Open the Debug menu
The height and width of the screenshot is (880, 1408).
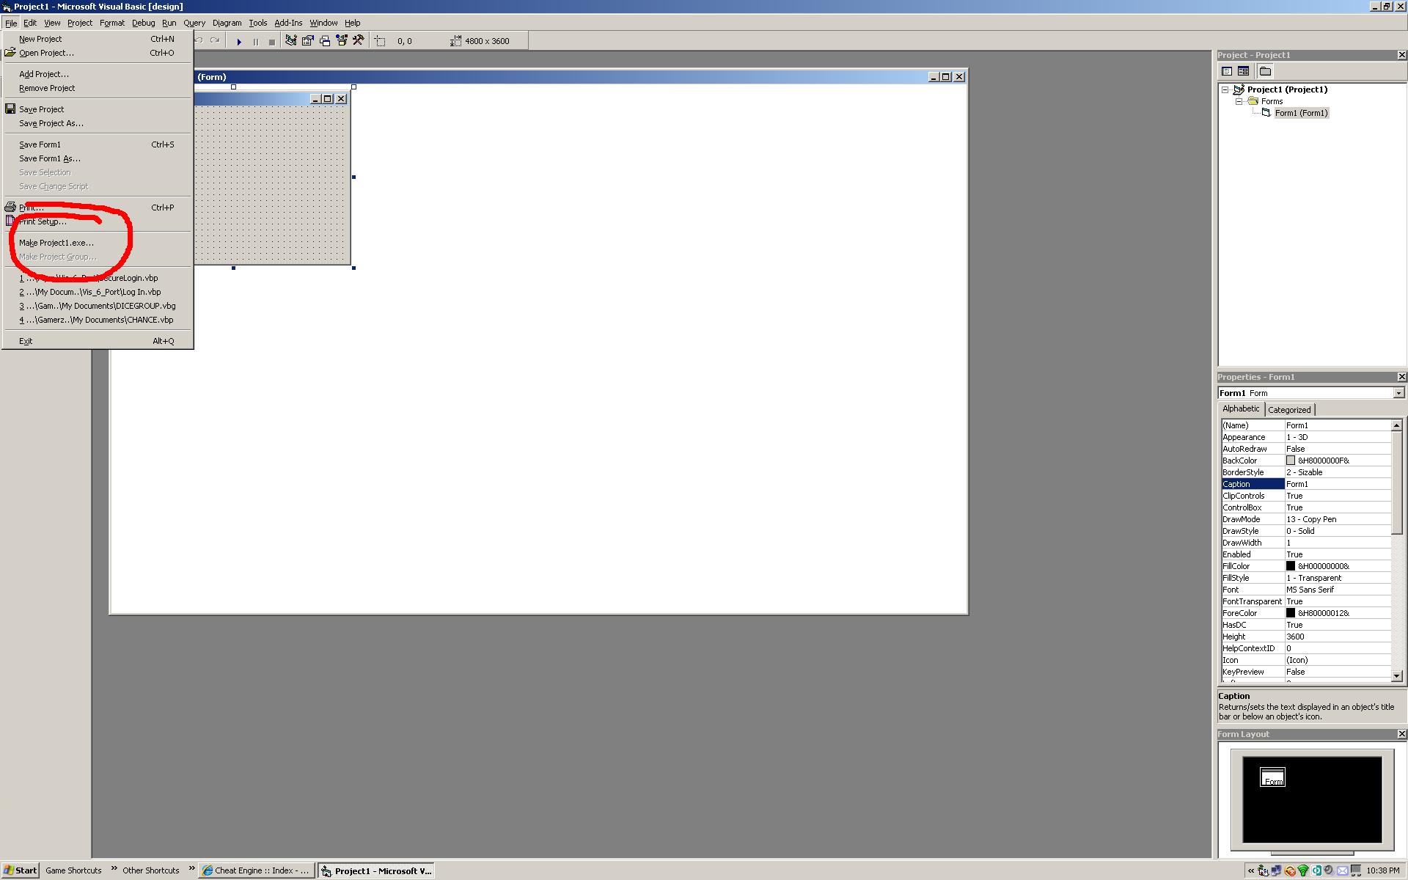[x=143, y=23]
